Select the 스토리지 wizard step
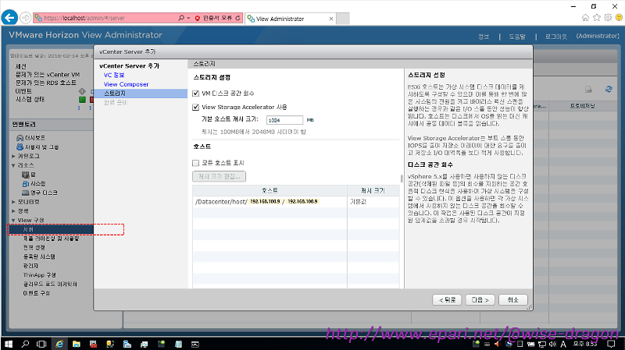 [x=141, y=94]
